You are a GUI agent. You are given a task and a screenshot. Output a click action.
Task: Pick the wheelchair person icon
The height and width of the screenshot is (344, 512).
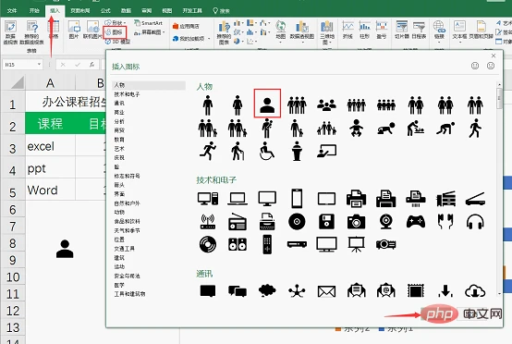267,151
